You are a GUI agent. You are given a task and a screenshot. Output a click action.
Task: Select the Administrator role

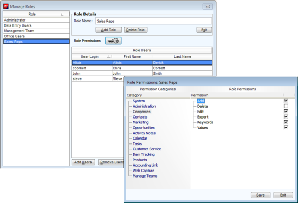pyautogui.click(x=36, y=20)
